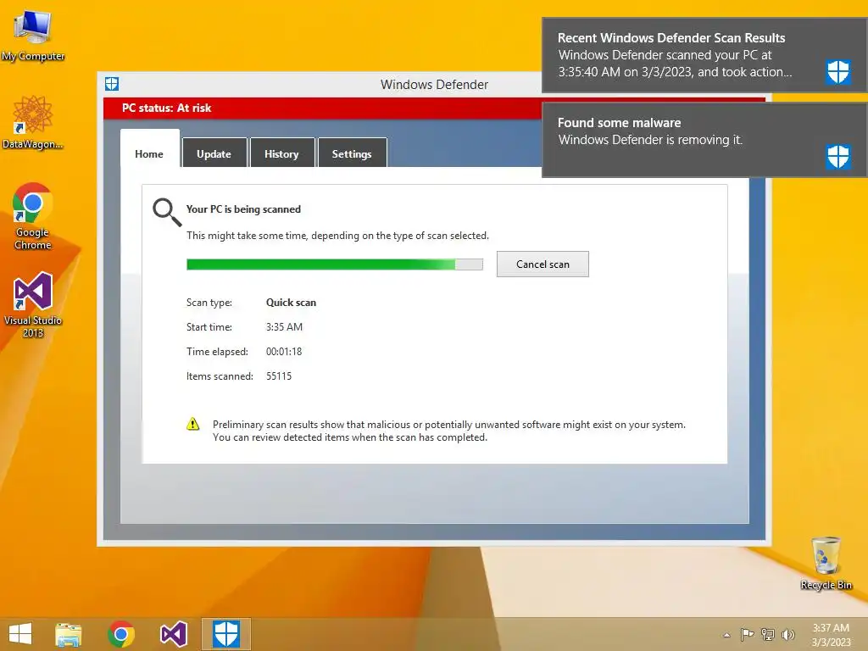Show hidden tray icons arrow
Image resolution: width=868 pixels, height=651 pixels.
coord(726,635)
